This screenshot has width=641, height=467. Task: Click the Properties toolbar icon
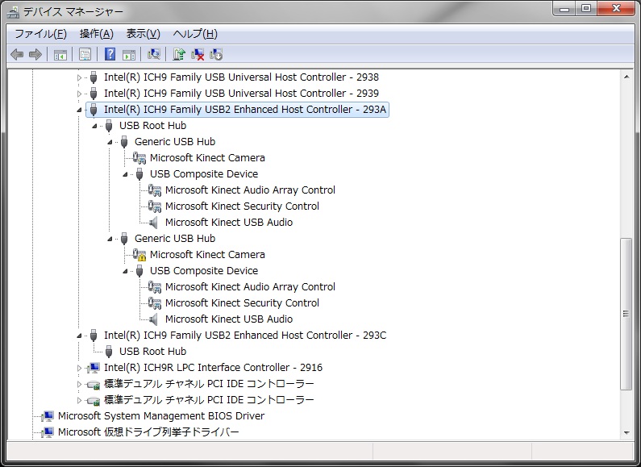[x=85, y=54]
